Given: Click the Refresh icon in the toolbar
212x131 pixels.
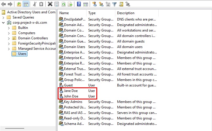Looking at the screenshot, I should tap(63, 4).
